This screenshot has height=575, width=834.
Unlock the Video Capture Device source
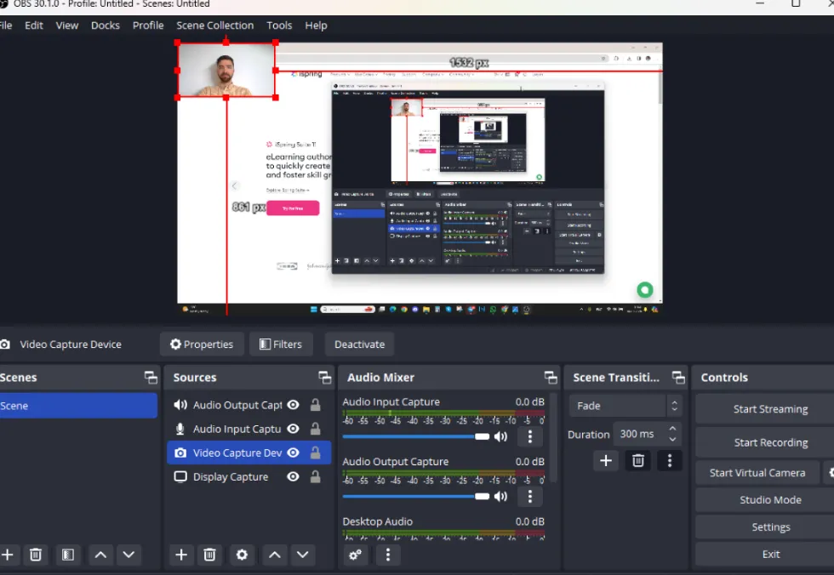[316, 453]
